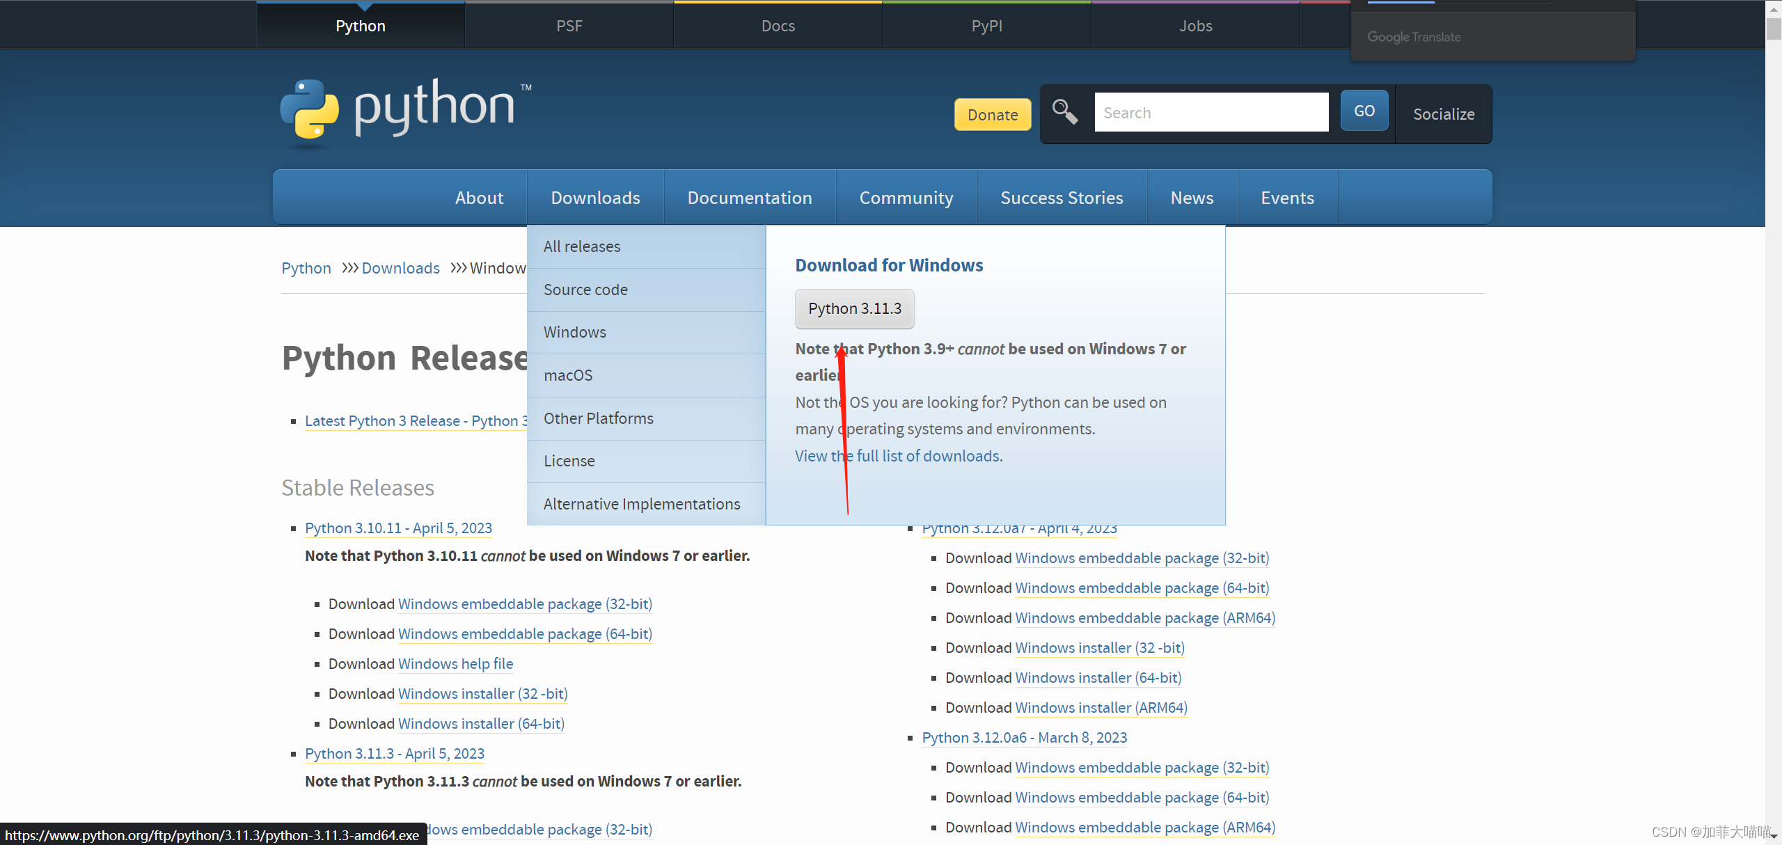Choose Source code from the submenu
1782x845 pixels.
click(585, 290)
